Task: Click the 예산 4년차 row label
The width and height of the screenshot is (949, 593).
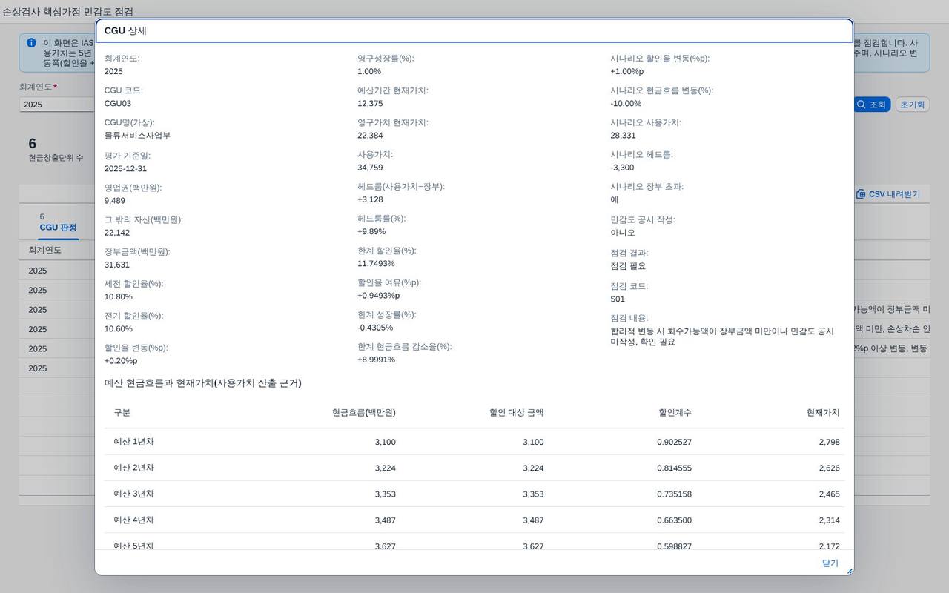Action: coord(133,520)
